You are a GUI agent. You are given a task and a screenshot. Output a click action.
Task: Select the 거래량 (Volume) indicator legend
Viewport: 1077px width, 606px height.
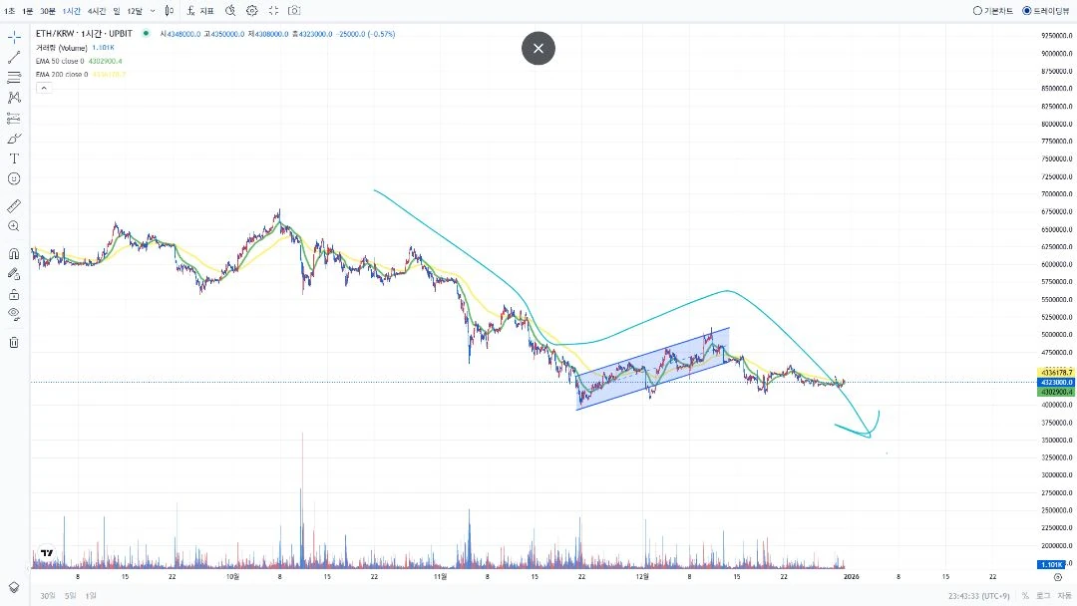click(x=62, y=48)
